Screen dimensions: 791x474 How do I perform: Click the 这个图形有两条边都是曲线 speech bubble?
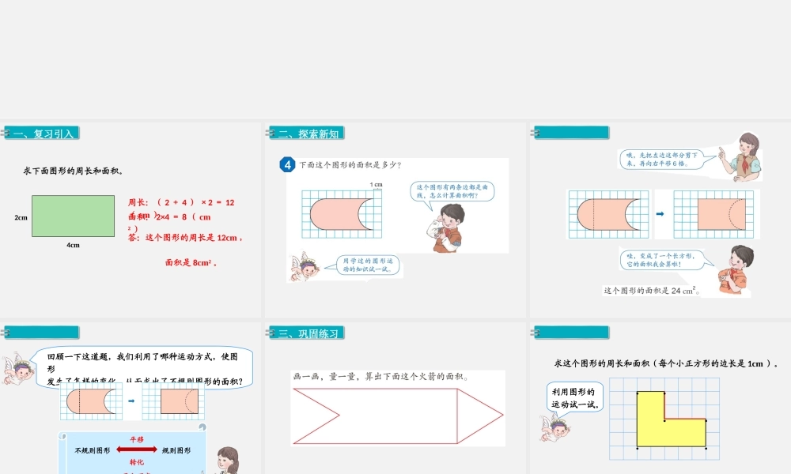[453, 190]
